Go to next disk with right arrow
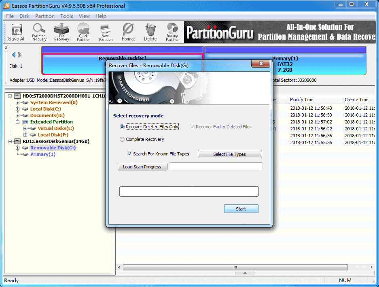 point(20,55)
